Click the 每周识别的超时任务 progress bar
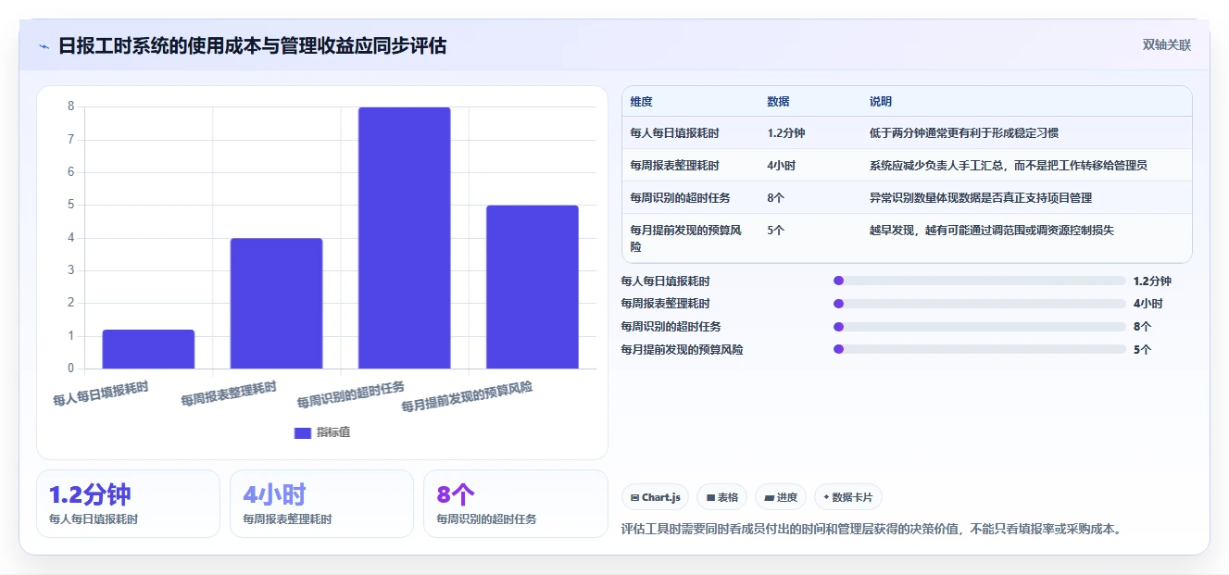1229x575 pixels. tap(980, 327)
